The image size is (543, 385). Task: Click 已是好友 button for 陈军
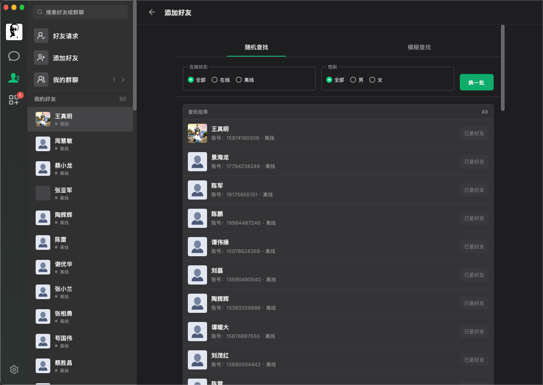474,190
